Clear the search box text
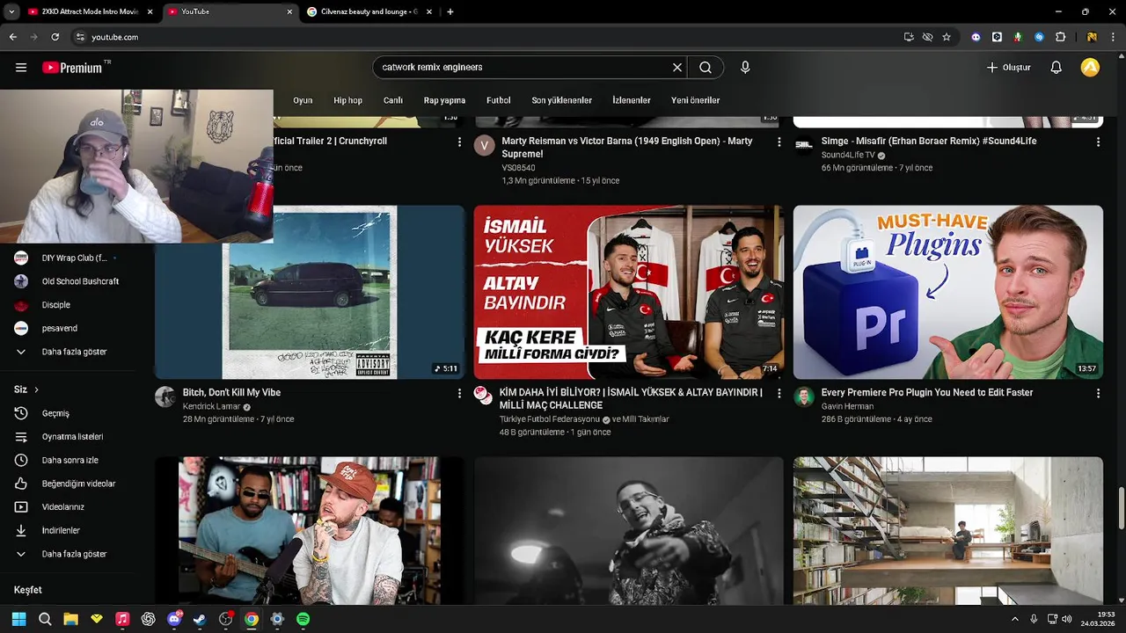This screenshot has height=633, width=1126. tap(677, 68)
